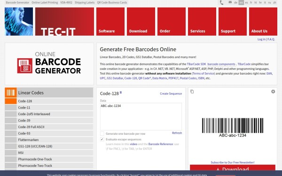Click the copy barcode icon
The width and height of the screenshot is (282, 176).
coord(192,92)
